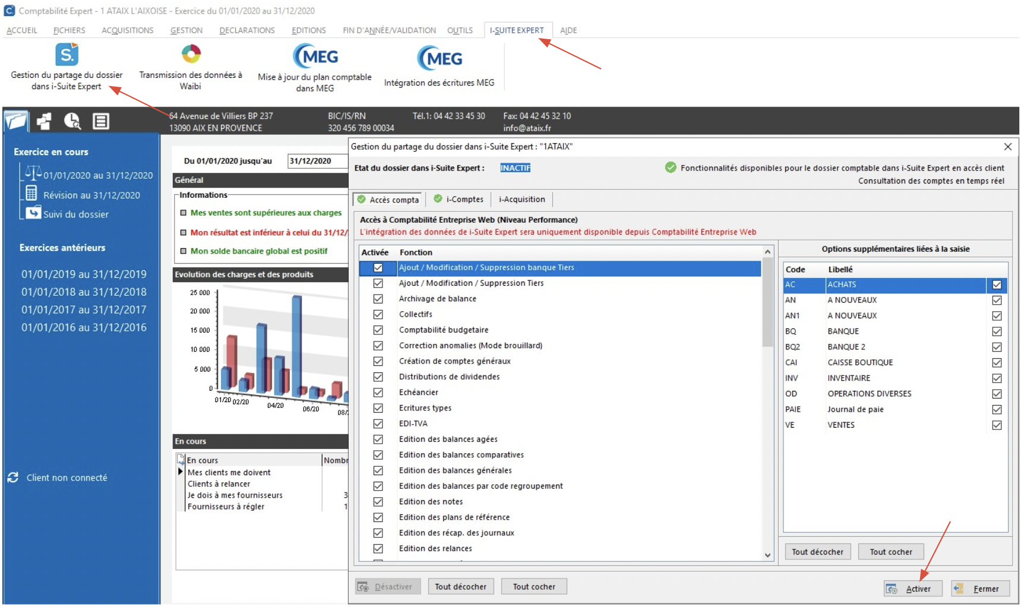Select the Edition des balances agées row

[x=560, y=439]
